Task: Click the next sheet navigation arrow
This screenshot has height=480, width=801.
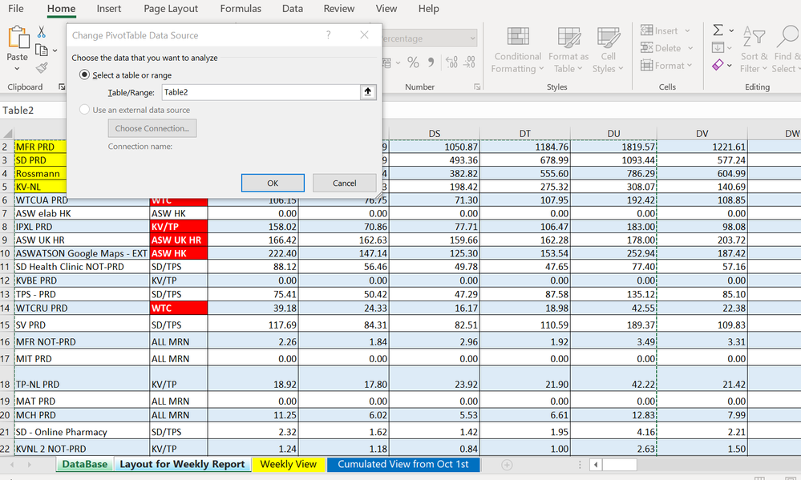Action: coord(29,465)
